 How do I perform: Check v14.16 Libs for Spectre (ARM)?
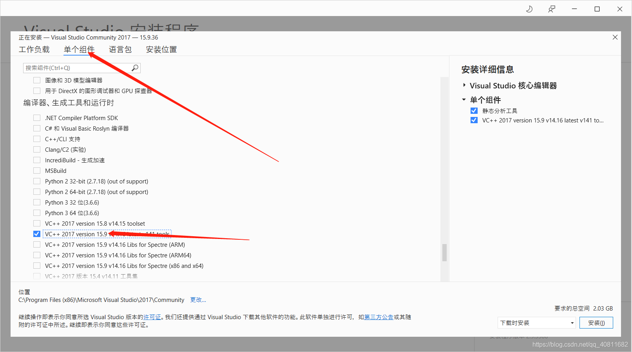tap(37, 244)
